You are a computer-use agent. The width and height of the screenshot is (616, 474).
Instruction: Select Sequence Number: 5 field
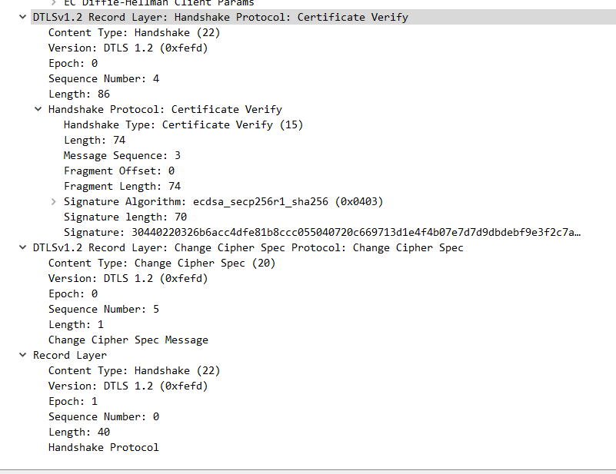click(103, 309)
